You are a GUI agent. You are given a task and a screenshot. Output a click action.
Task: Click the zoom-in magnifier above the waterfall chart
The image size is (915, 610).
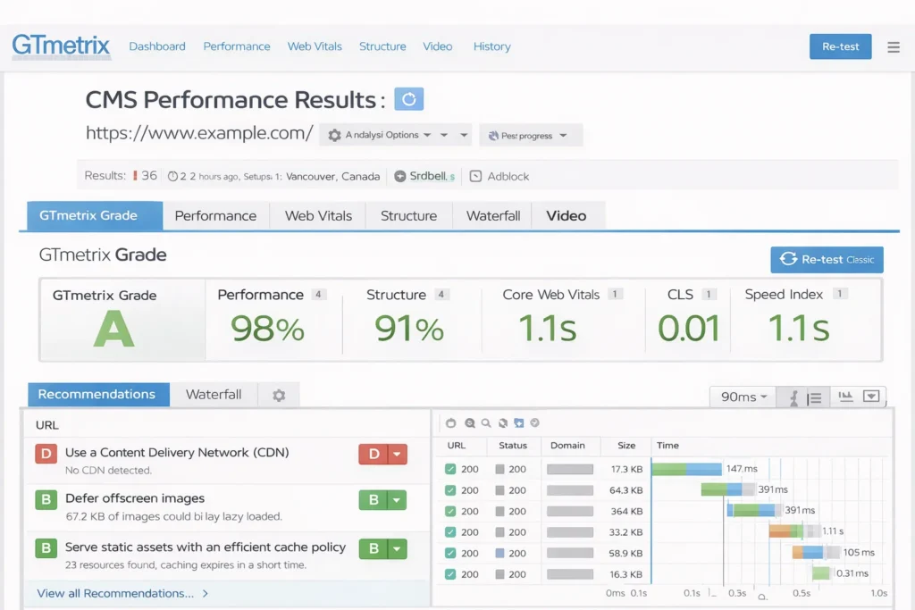pyautogui.click(x=467, y=423)
